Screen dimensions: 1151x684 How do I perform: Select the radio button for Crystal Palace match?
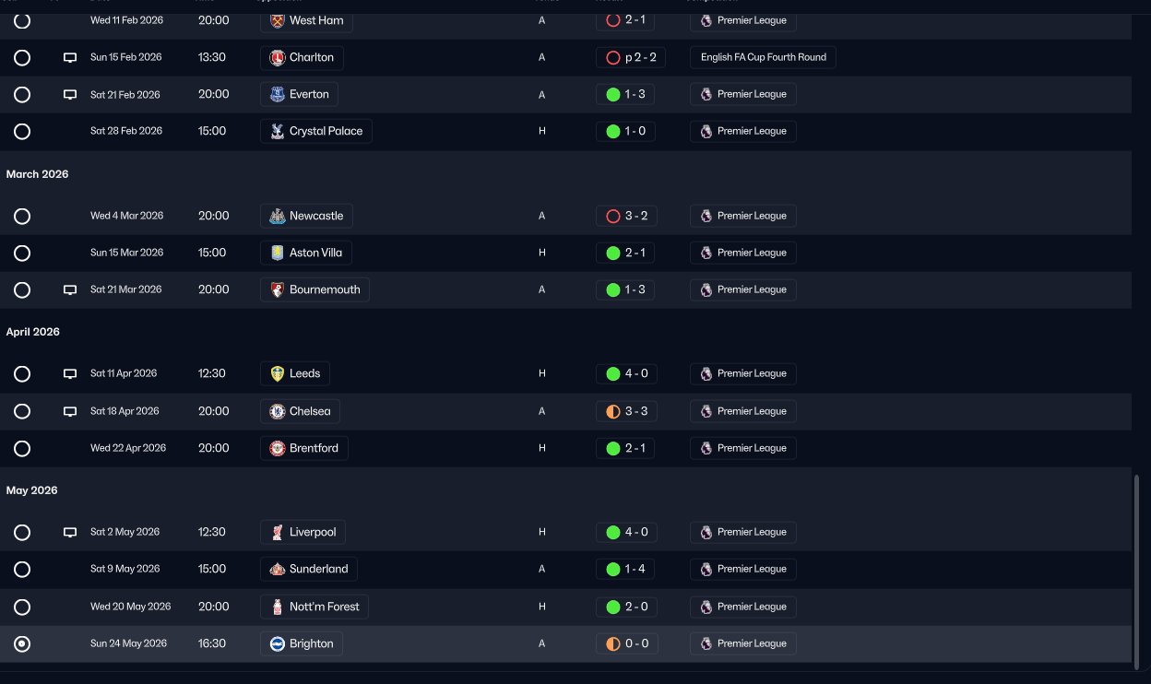point(22,131)
